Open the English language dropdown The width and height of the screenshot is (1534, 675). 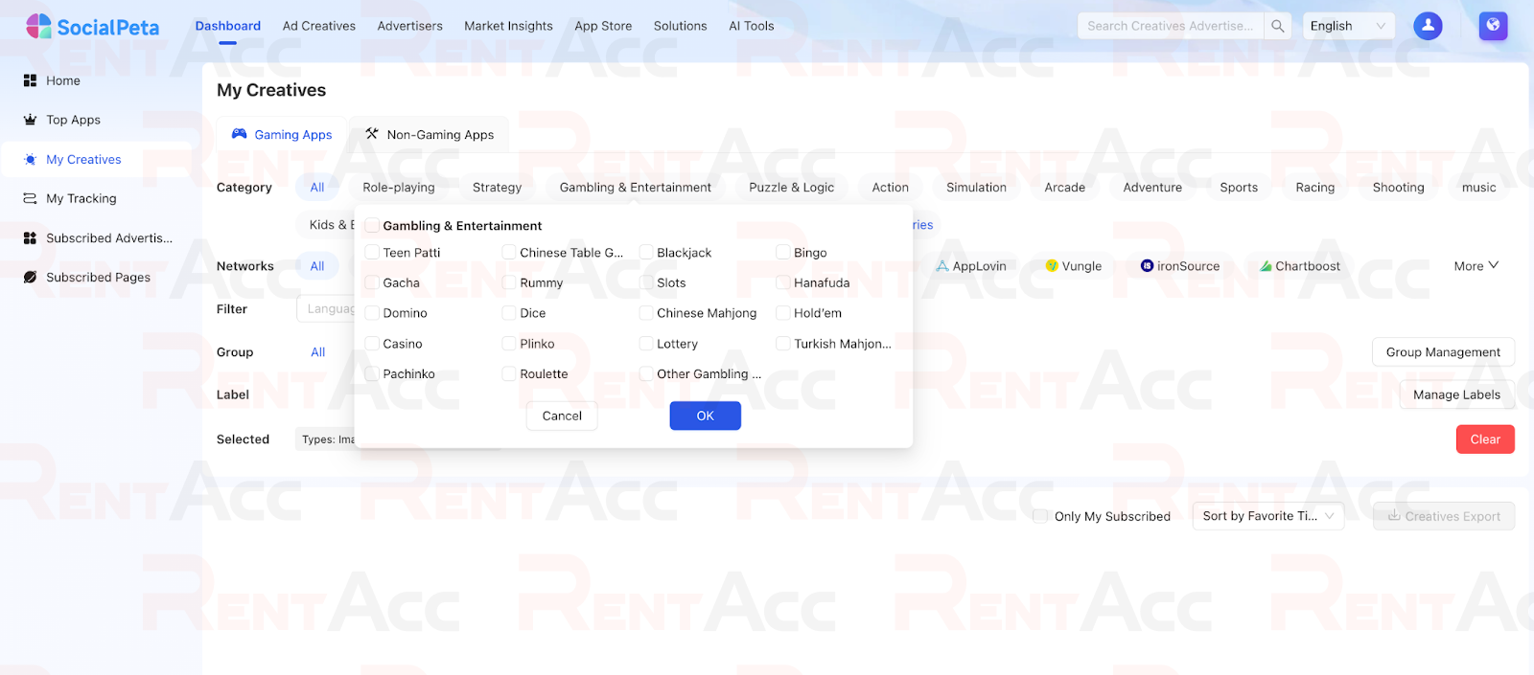coord(1349,26)
